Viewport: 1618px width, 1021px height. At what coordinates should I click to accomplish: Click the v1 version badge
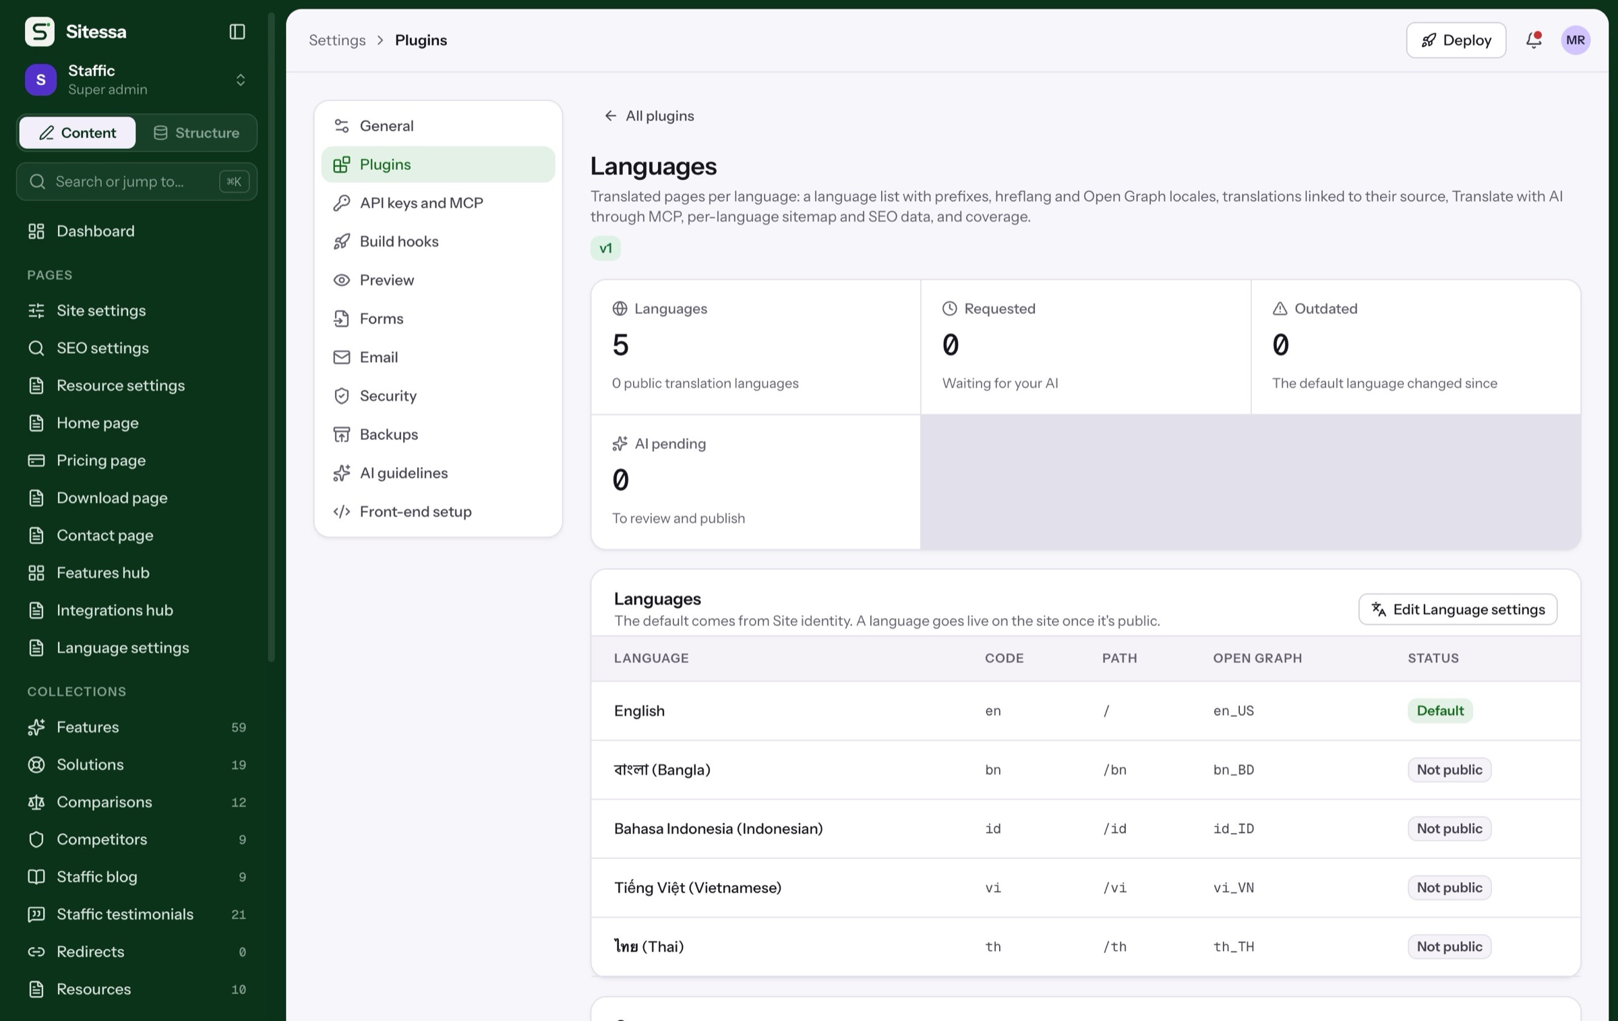605,248
